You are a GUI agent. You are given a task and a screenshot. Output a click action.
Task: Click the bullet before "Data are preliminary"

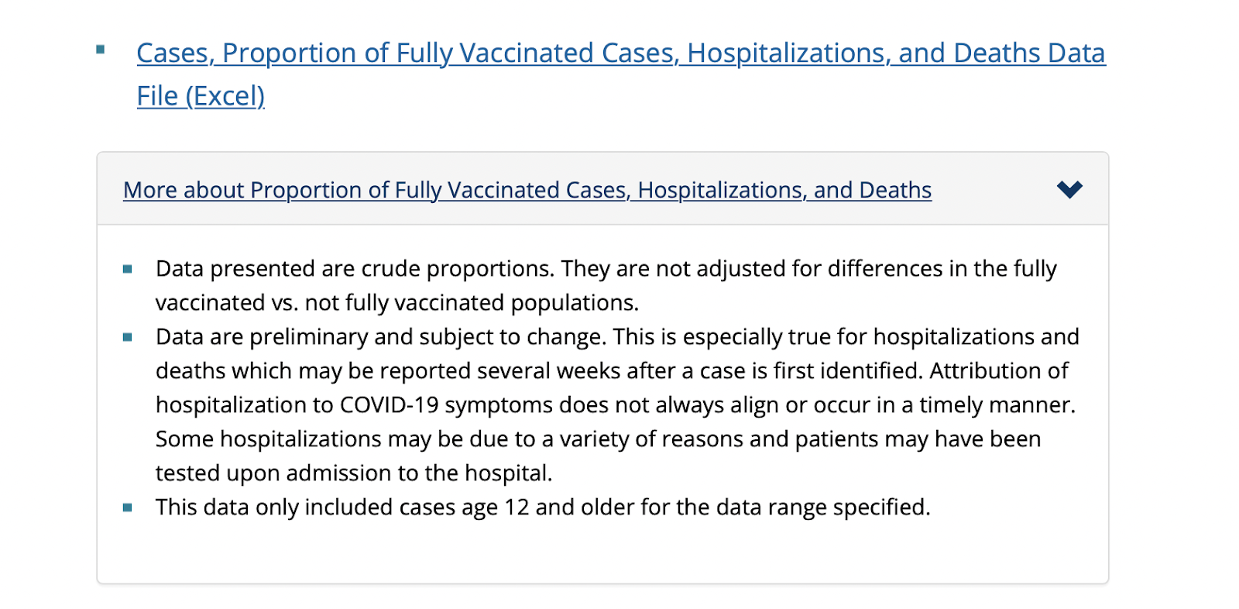(128, 338)
